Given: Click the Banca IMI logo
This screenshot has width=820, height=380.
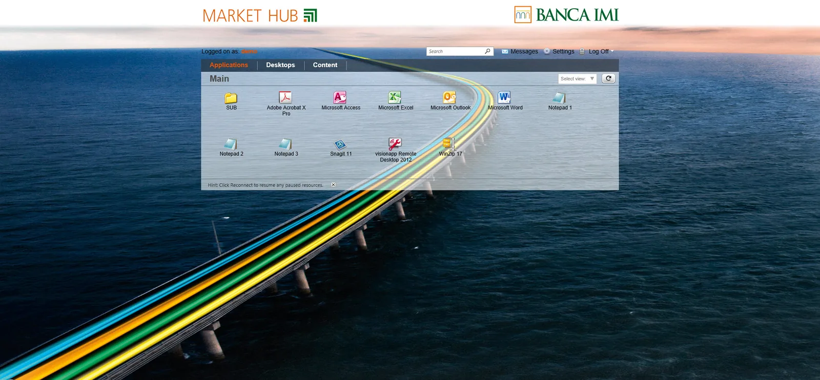Looking at the screenshot, I should coord(566,15).
